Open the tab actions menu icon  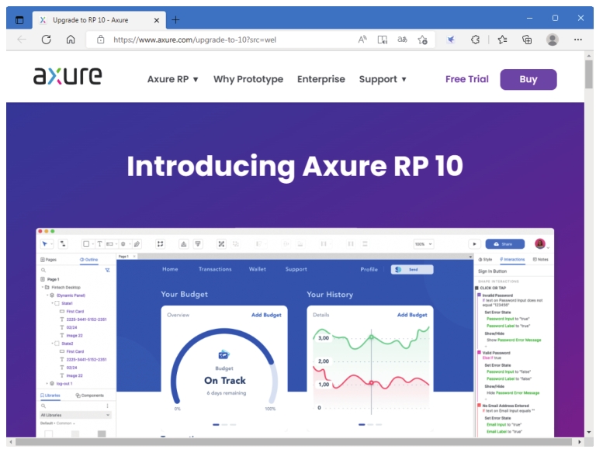(x=19, y=19)
